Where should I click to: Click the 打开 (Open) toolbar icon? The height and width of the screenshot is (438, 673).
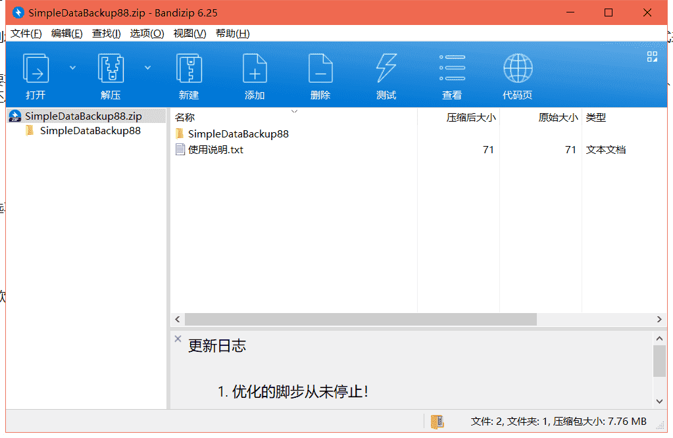pyautogui.click(x=36, y=68)
